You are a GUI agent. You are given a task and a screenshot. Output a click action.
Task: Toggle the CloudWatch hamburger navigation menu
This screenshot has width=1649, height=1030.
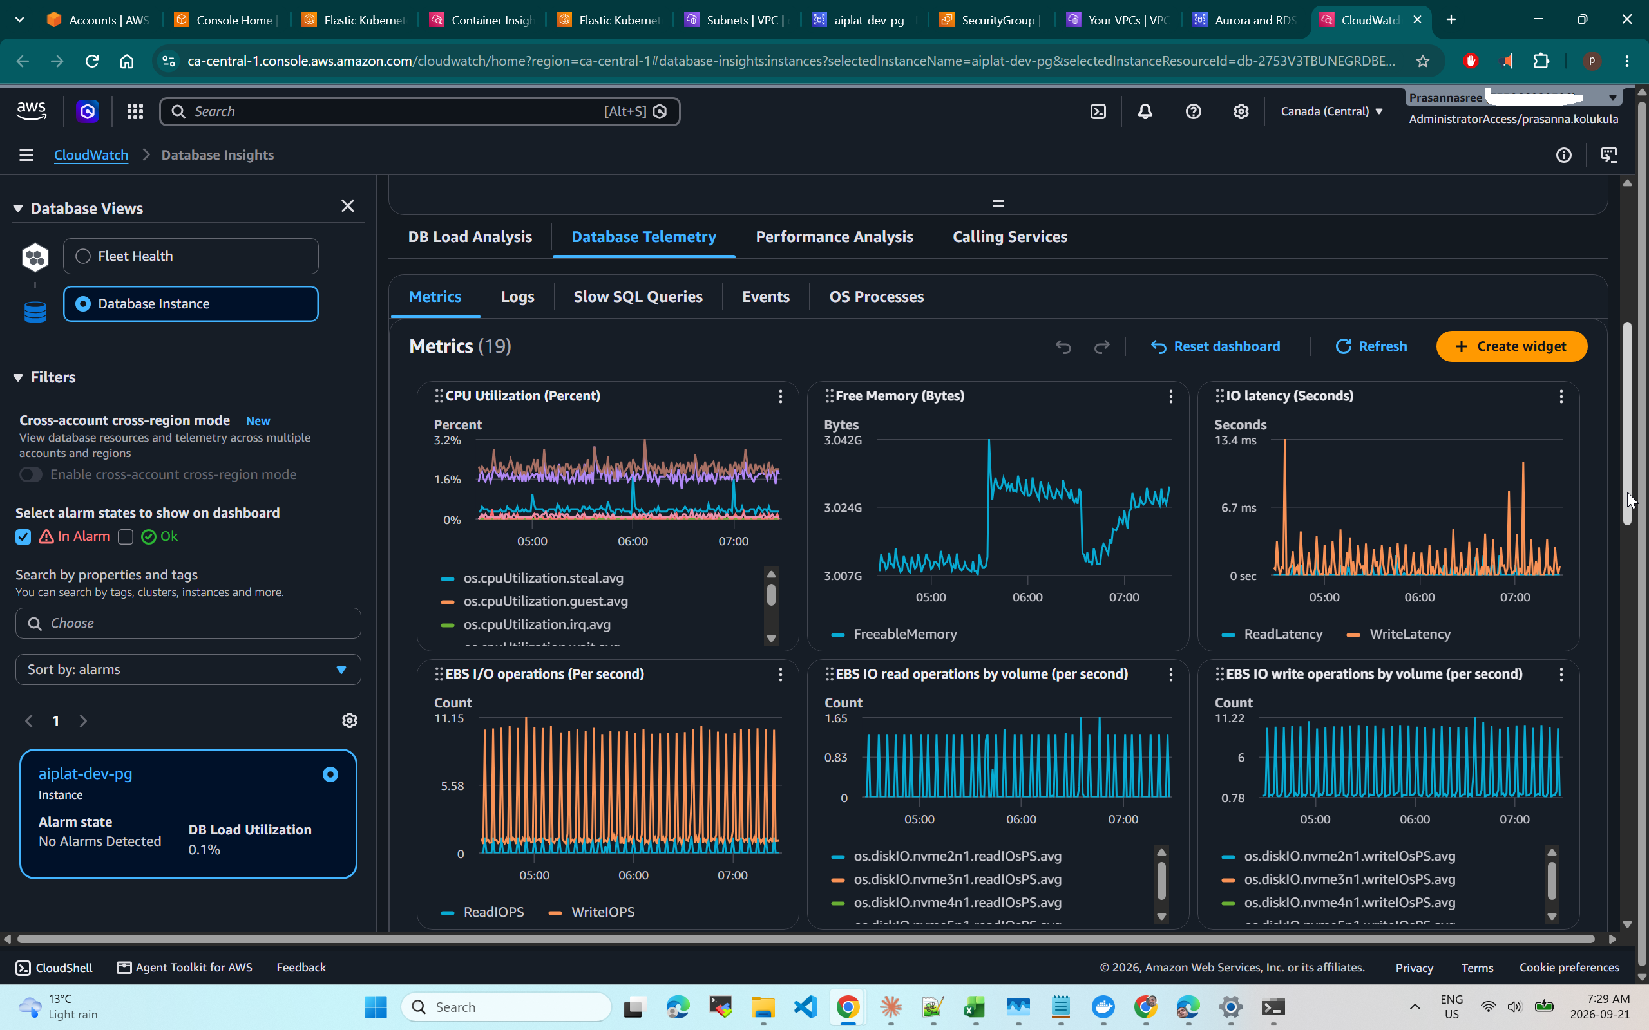point(26,155)
